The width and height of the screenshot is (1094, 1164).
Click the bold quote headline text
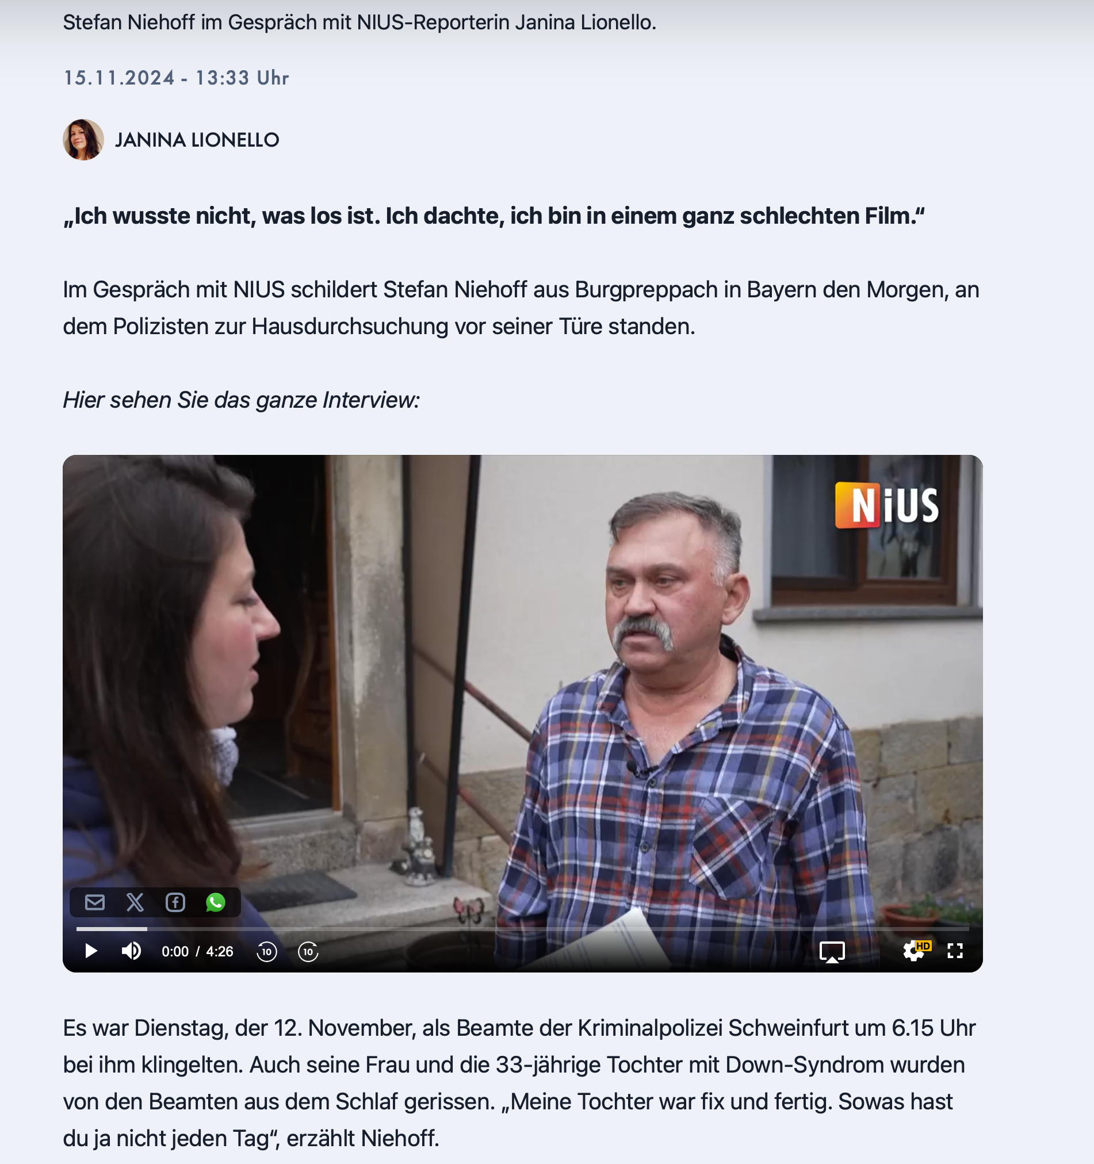pyautogui.click(x=494, y=216)
